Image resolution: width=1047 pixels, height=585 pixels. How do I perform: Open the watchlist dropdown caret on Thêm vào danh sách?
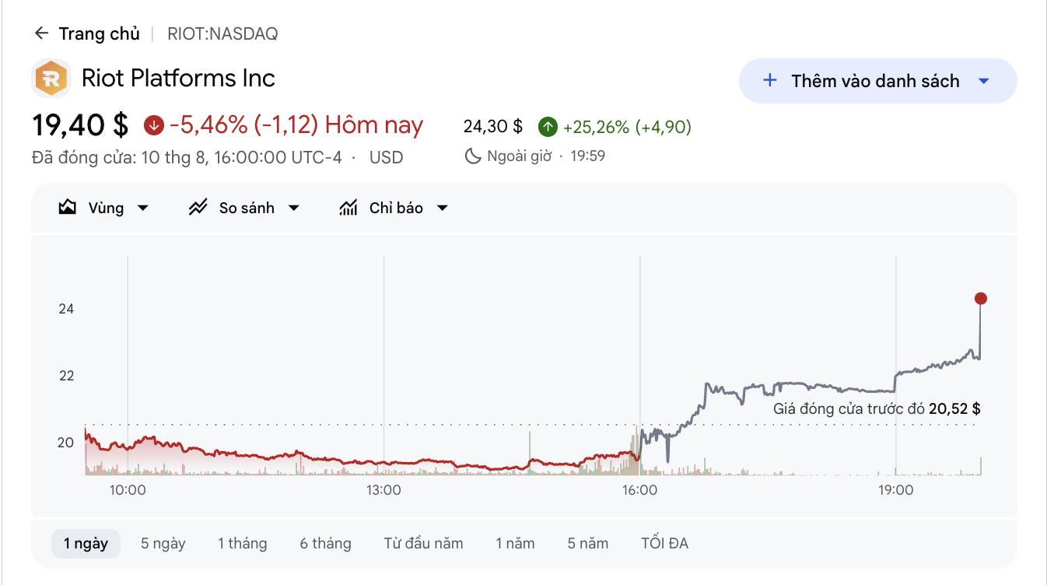(x=983, y=81)
